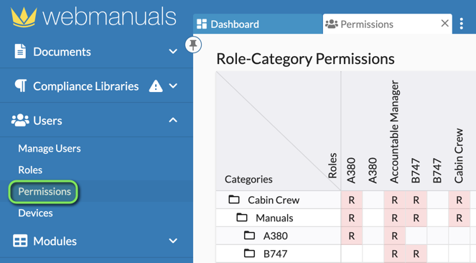The height and width of the screenshot is (263, 476).
Task: Switch to the Dashboard tab
Action: pos(258,24)
